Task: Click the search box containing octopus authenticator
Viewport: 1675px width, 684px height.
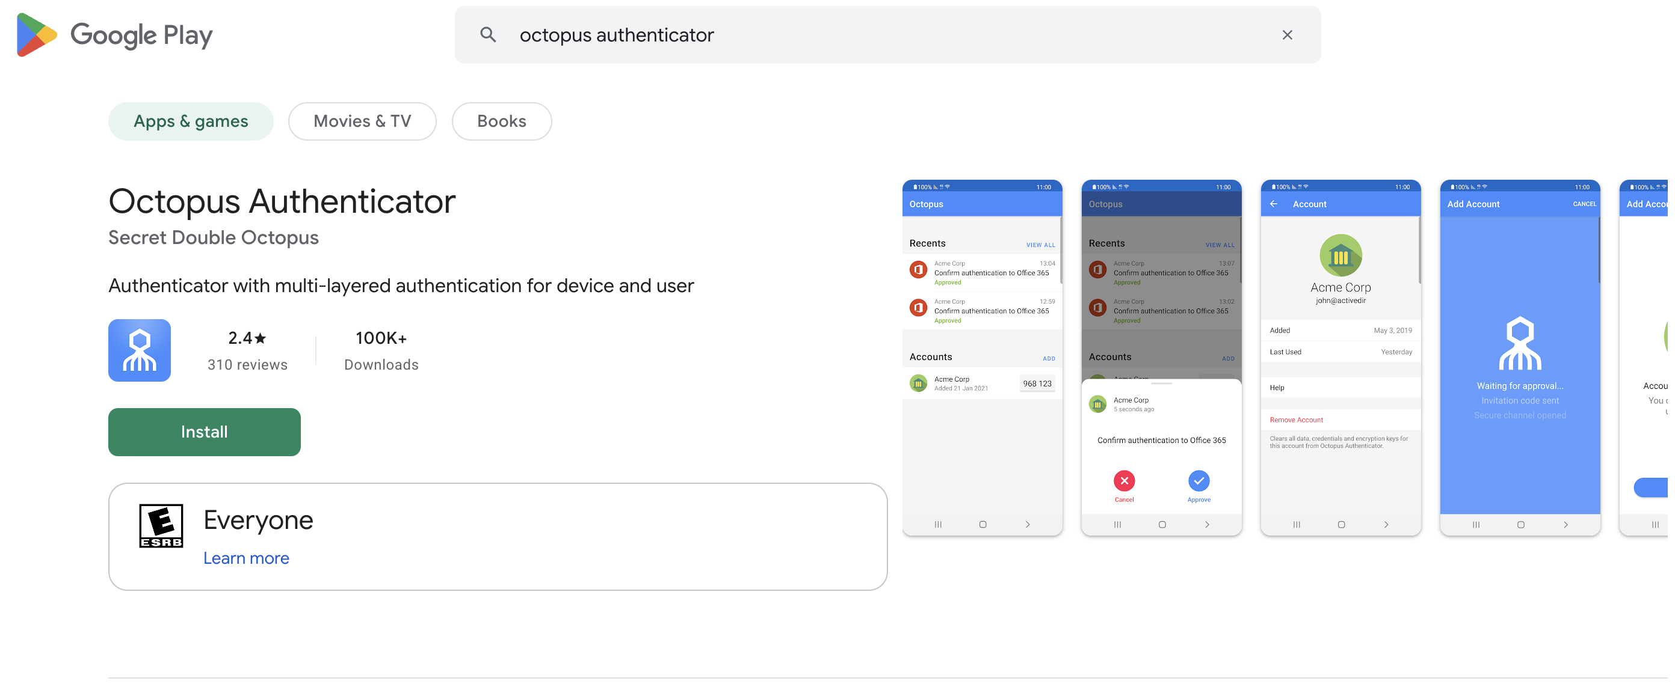Action: click(887, 35)
